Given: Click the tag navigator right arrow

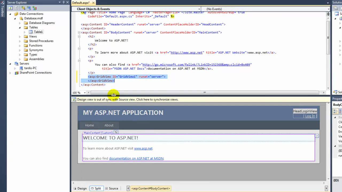Looking at the screenshot, I should point(326,189).
